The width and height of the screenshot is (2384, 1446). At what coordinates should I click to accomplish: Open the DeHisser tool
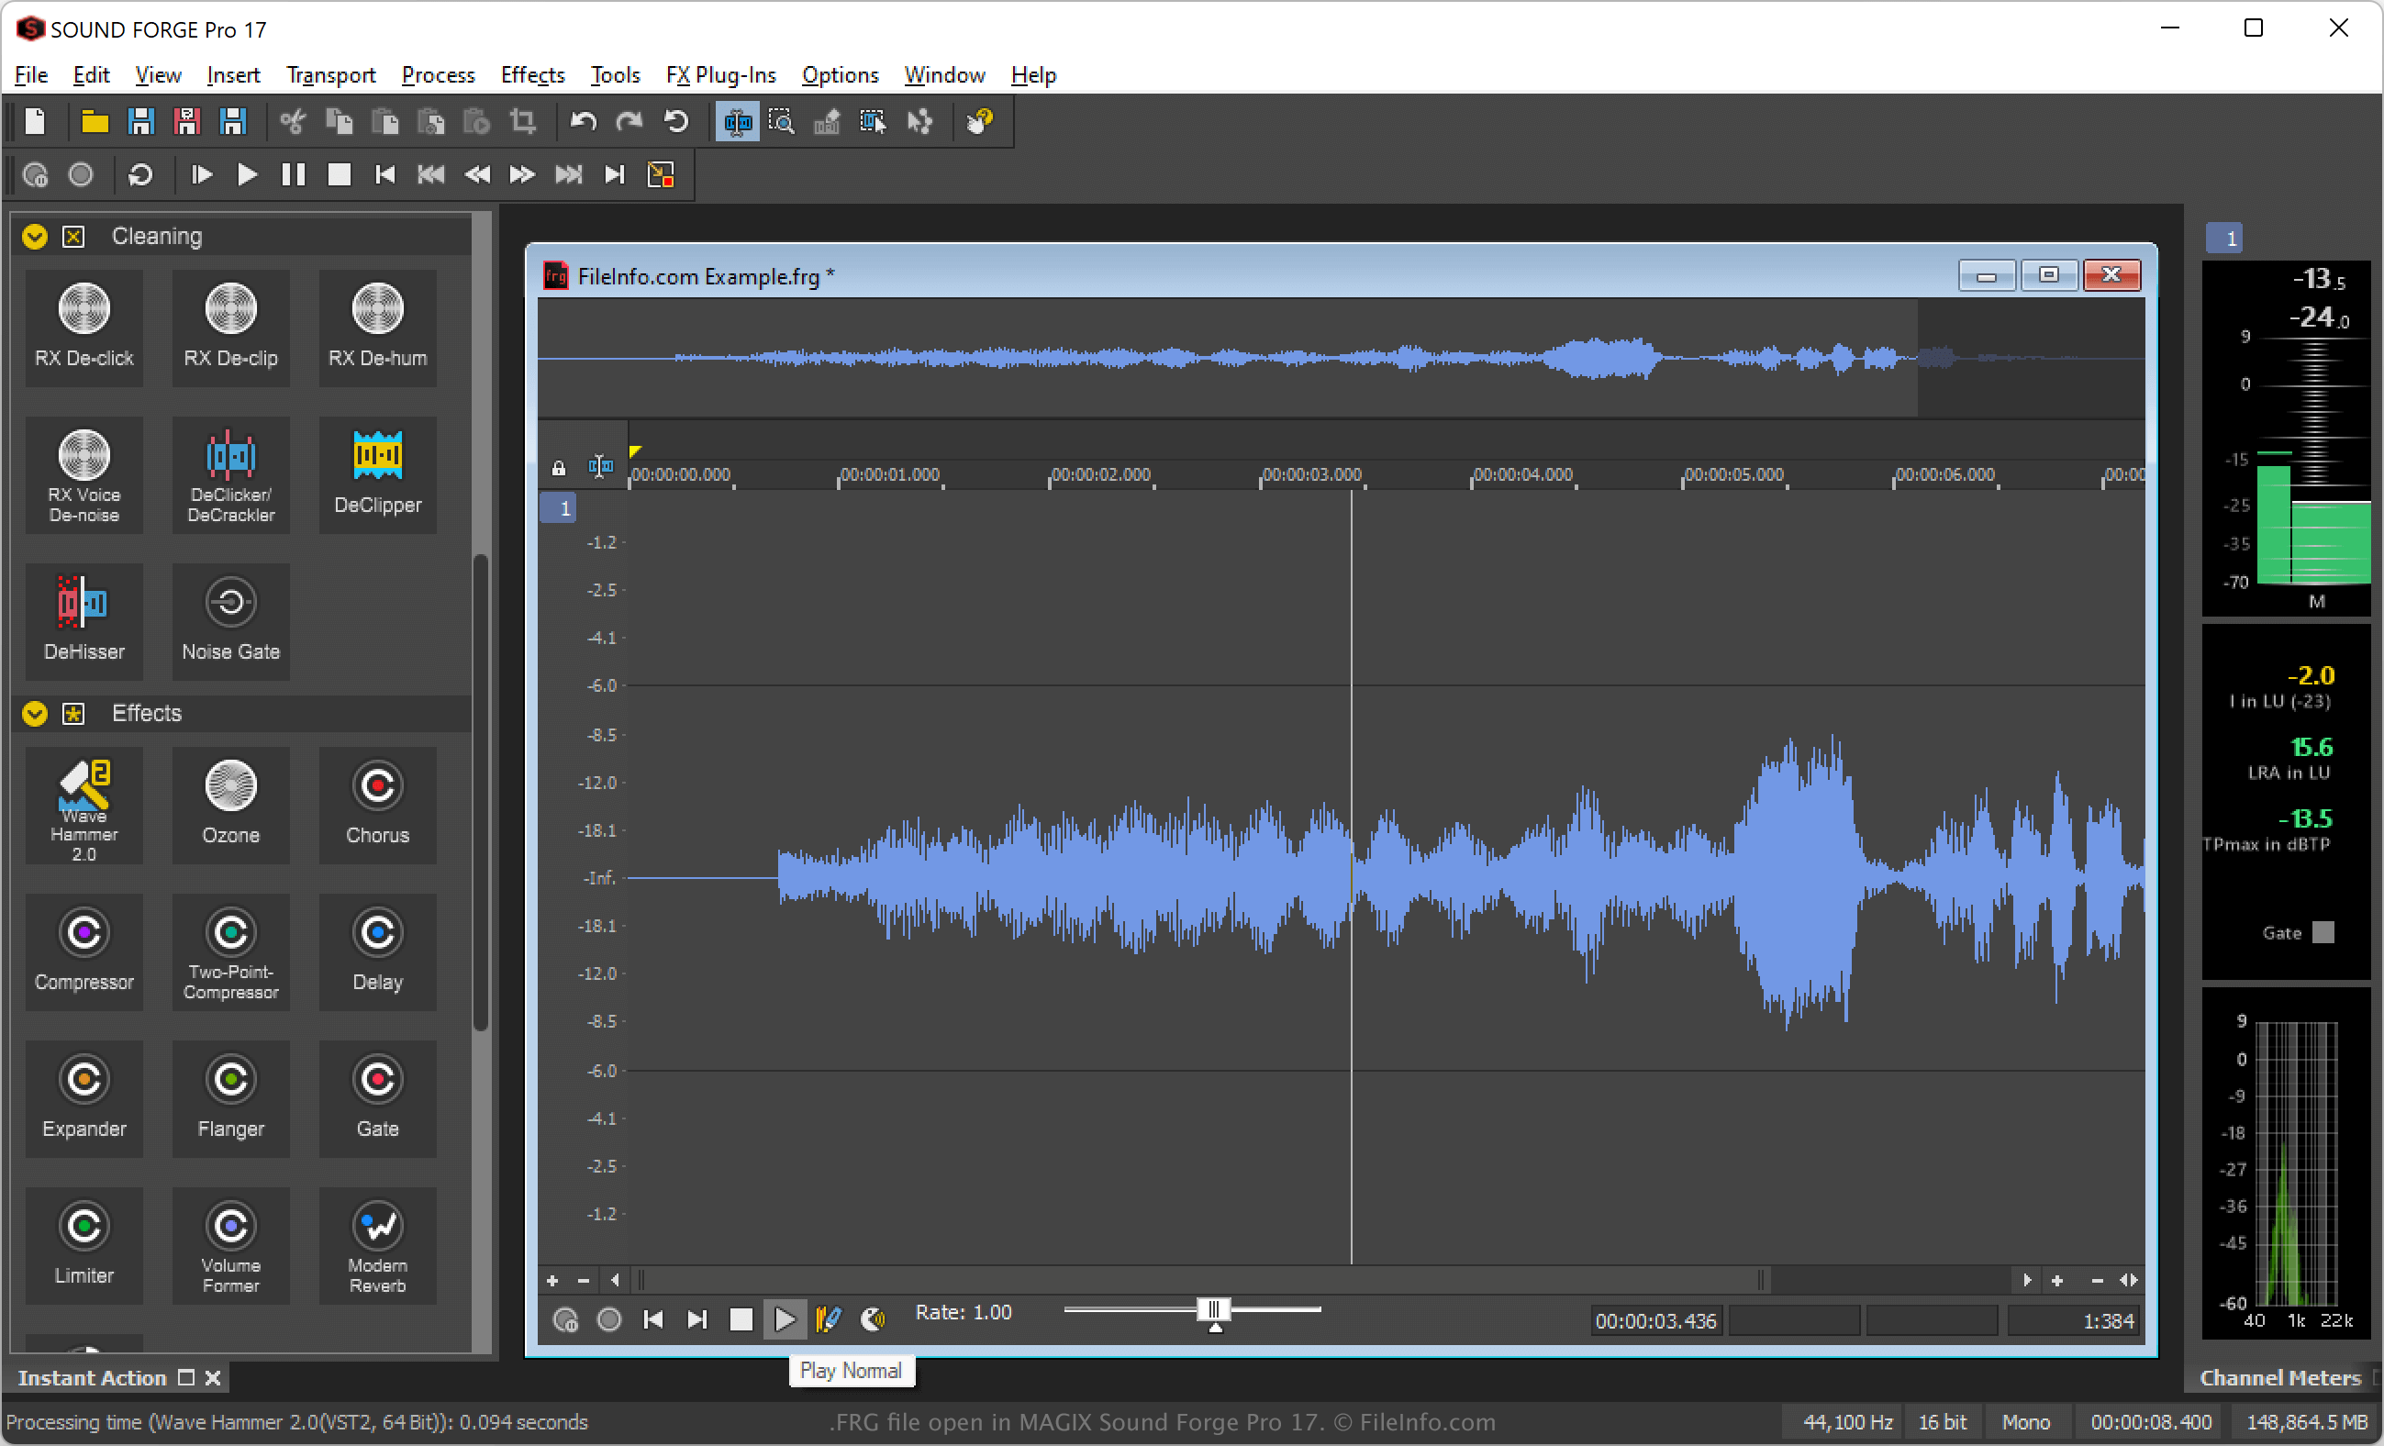(84, 622)
